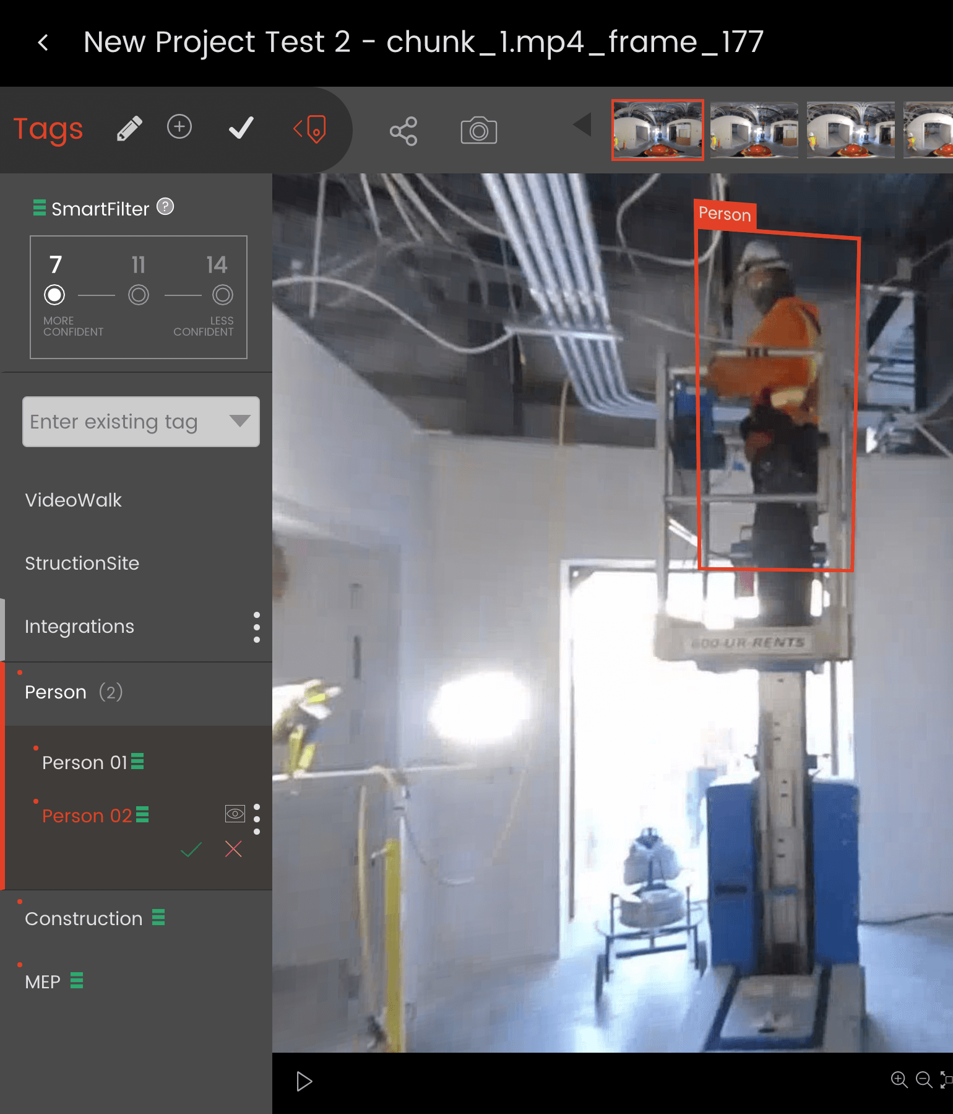
Task: Open Integrations three-dot options menu
Action: 257,627
